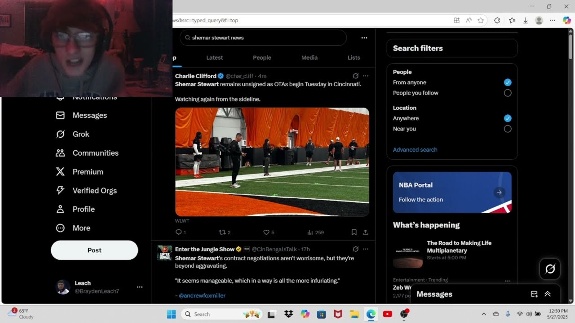Open Charlie Clifford's profile name
575x323 pixels.
pos(196,76)
